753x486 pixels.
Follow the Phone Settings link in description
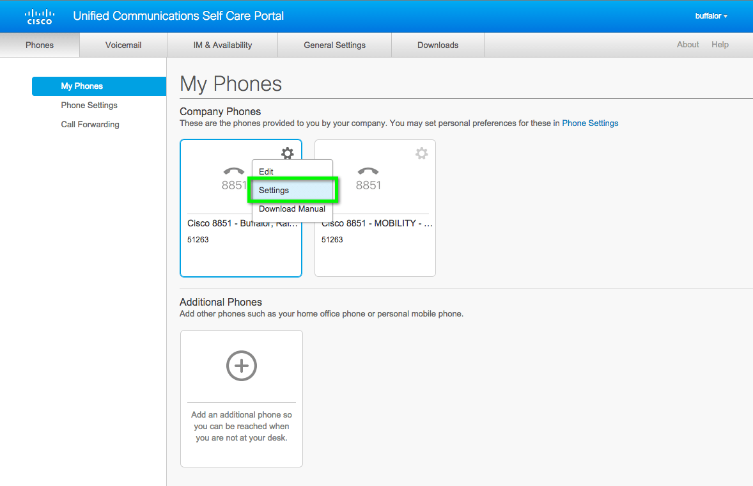[x=590, y=123]
